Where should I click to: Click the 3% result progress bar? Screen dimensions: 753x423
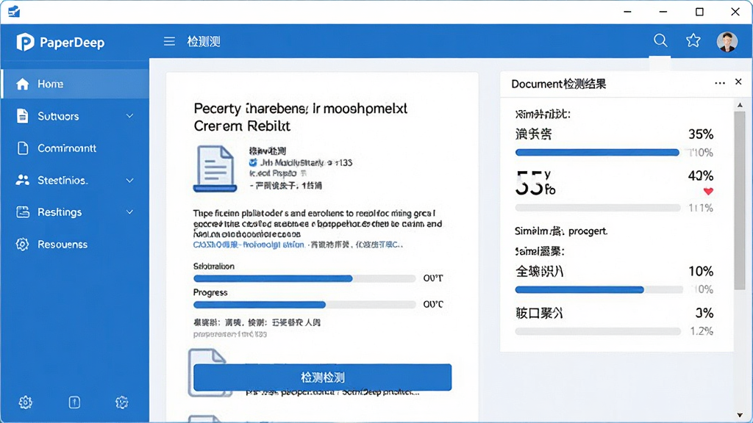pyautogui.click(x=598, y=331)
